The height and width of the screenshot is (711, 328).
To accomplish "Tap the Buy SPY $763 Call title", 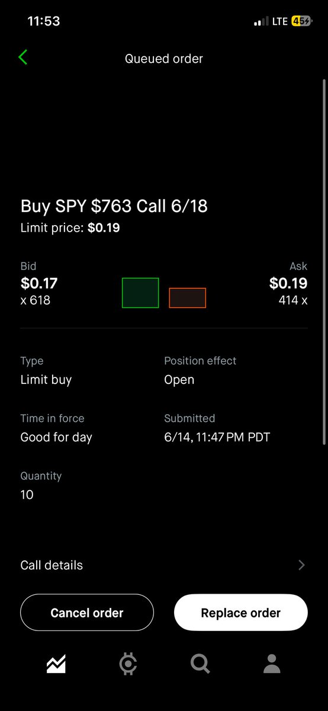I will (114, 206).
